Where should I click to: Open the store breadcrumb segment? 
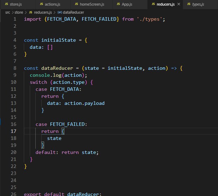pos(19,12)
